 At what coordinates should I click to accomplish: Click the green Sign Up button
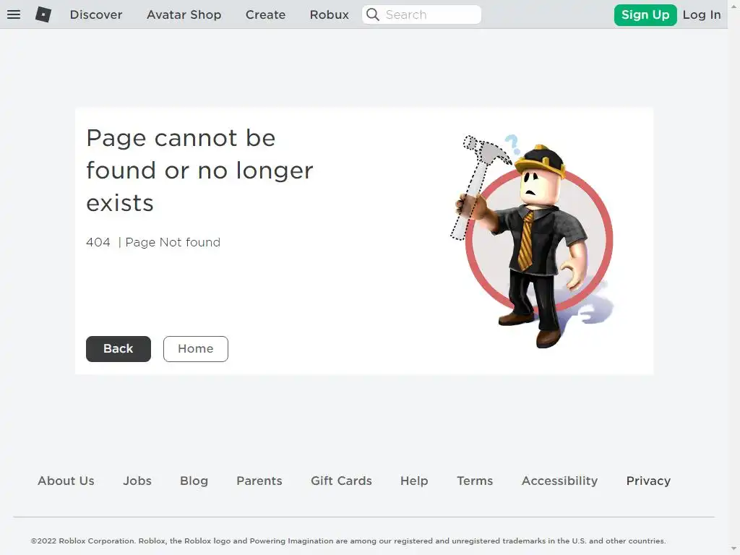pos(645,15)
